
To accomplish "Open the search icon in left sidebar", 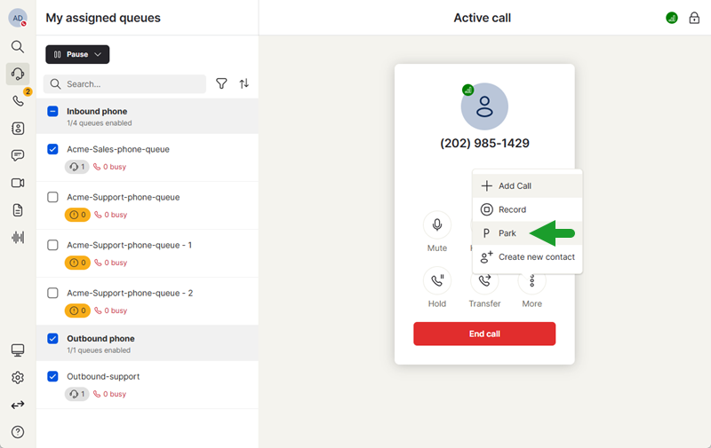I will tap(18, 46).
